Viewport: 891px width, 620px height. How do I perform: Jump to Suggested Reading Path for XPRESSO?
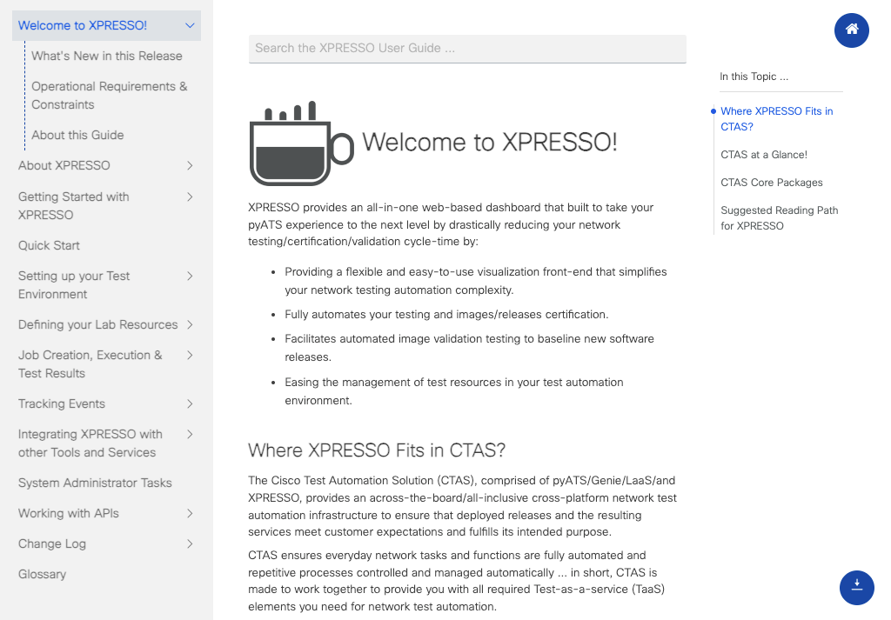click(x=779, y=218)
